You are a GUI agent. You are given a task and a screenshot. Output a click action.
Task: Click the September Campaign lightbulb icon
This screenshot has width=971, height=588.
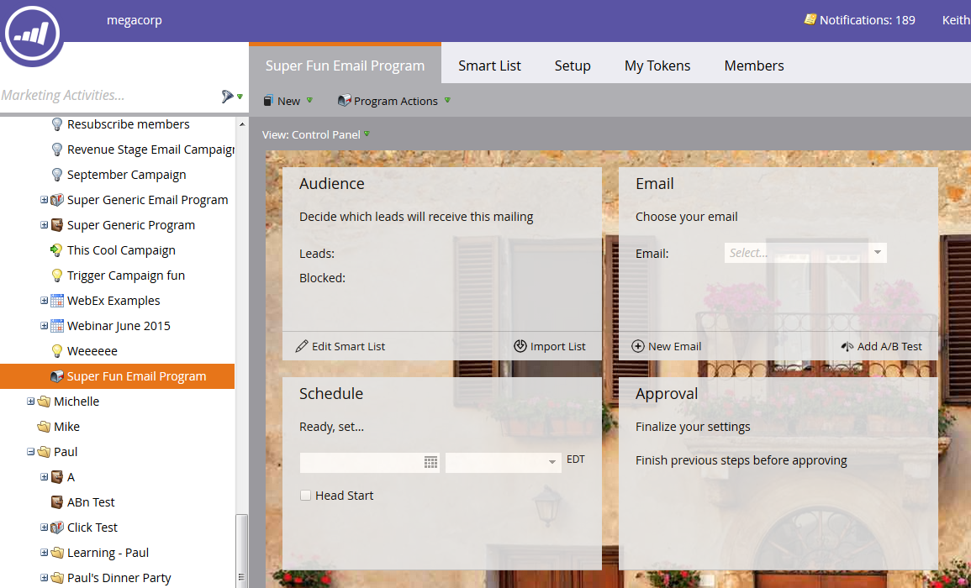pyautogui.click(x=57, y=176)
